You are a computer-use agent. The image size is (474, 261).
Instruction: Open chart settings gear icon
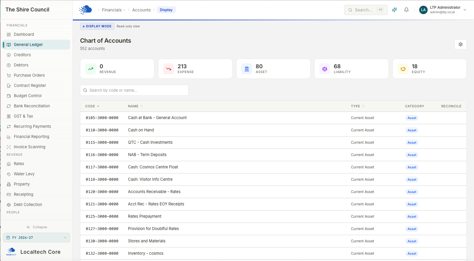[460, 45]
